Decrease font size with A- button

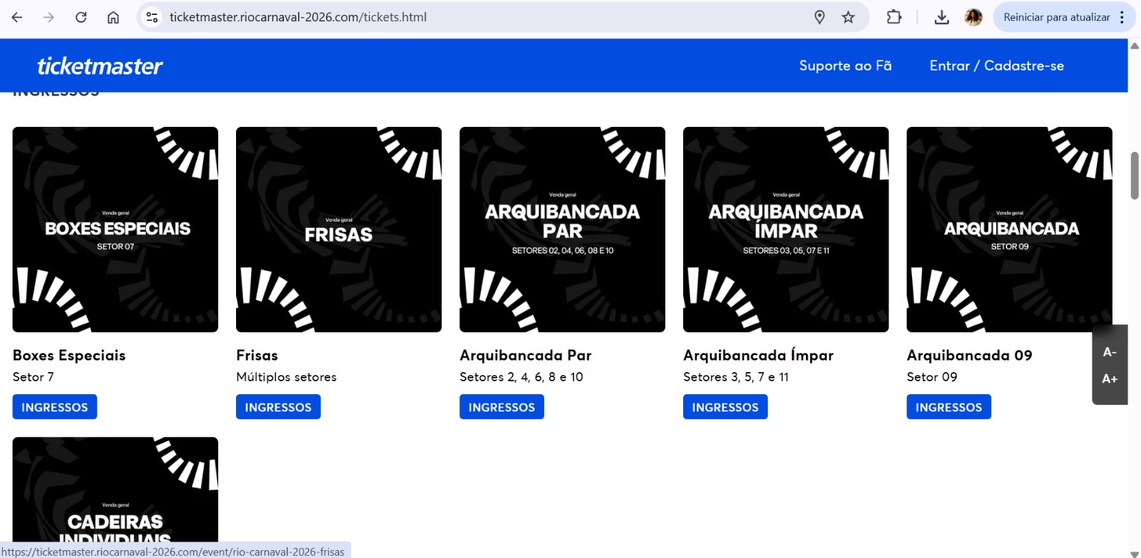pos(1110,352)
